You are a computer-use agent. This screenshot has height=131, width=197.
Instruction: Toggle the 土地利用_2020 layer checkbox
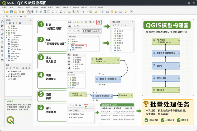point(9,74)
